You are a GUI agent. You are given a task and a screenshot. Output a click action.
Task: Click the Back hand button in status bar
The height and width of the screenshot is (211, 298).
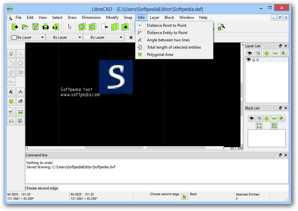pyautogui.click(x=184, y=197)
